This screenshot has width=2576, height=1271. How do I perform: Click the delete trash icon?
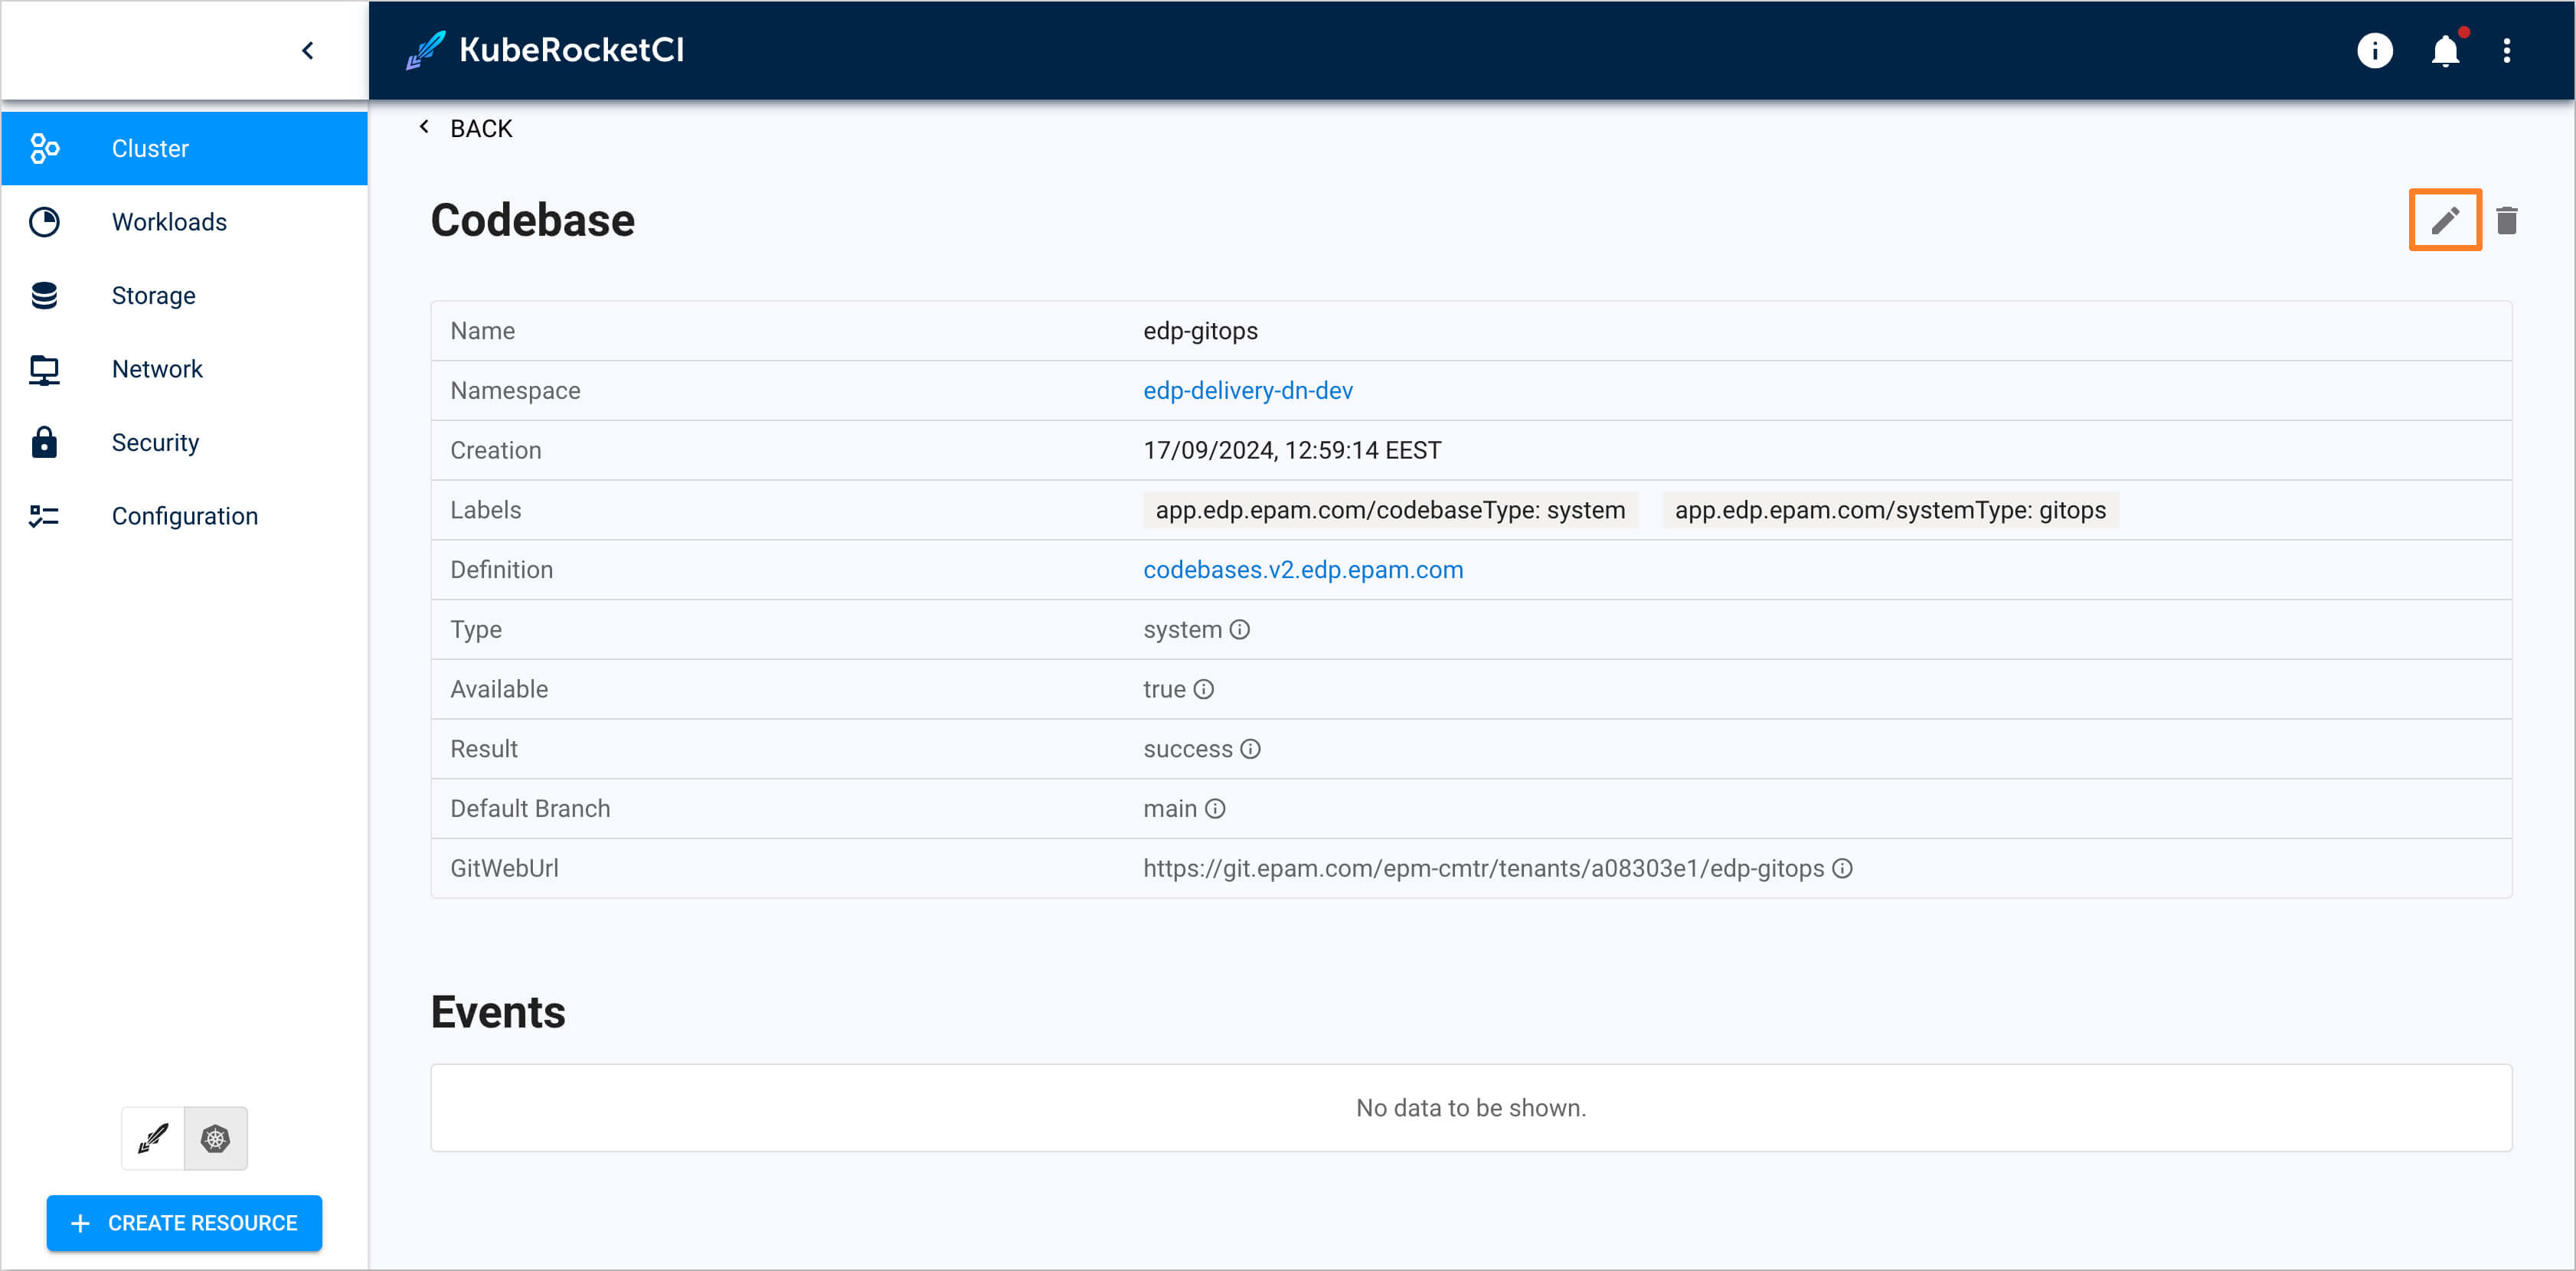click(x=2506, y=220)
